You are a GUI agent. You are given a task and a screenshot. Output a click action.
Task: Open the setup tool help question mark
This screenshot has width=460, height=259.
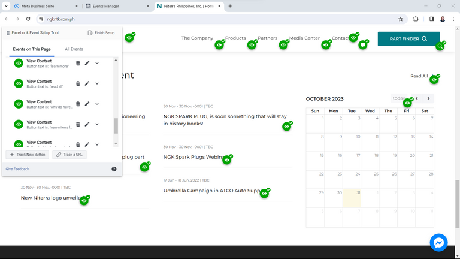coord(114,169)
